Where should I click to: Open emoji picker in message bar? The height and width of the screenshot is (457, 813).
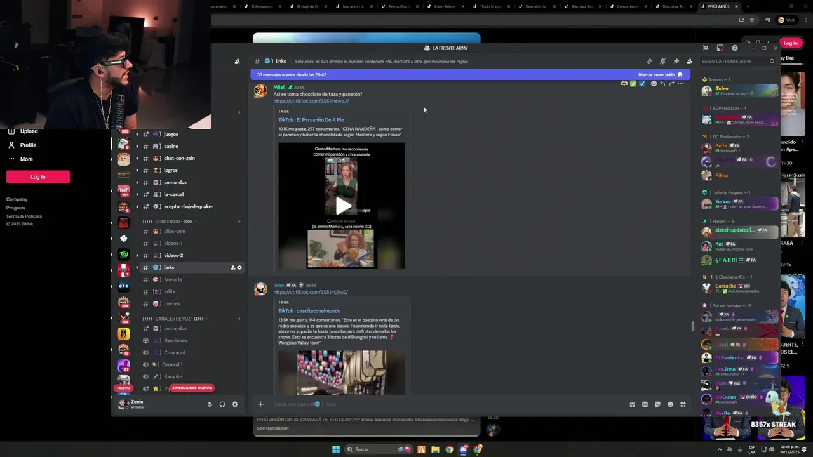click(x=670, y=404)
